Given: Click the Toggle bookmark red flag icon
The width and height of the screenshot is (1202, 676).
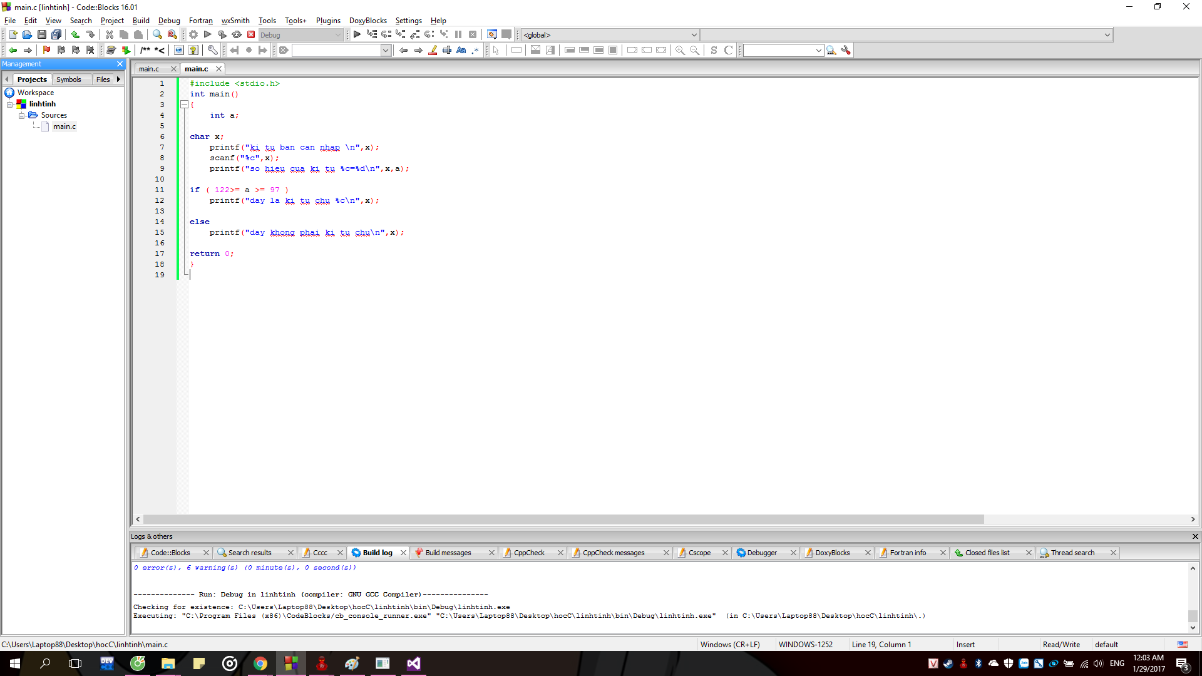Looking at the screenshot, I should pyautogui.click(x=46, y=50).
